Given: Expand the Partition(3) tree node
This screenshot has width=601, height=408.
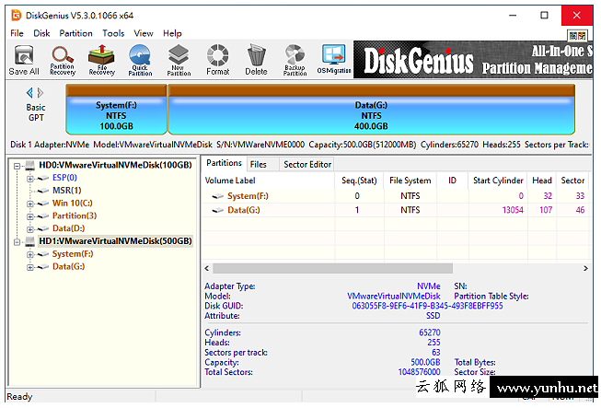Looking at the screenshot, I should (29, 216).
